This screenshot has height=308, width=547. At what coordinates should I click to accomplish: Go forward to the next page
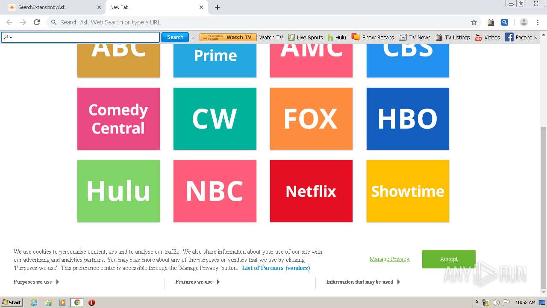click(23, 22)
